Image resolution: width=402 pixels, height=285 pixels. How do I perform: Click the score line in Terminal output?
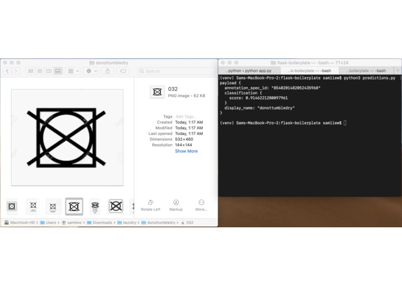259,98
